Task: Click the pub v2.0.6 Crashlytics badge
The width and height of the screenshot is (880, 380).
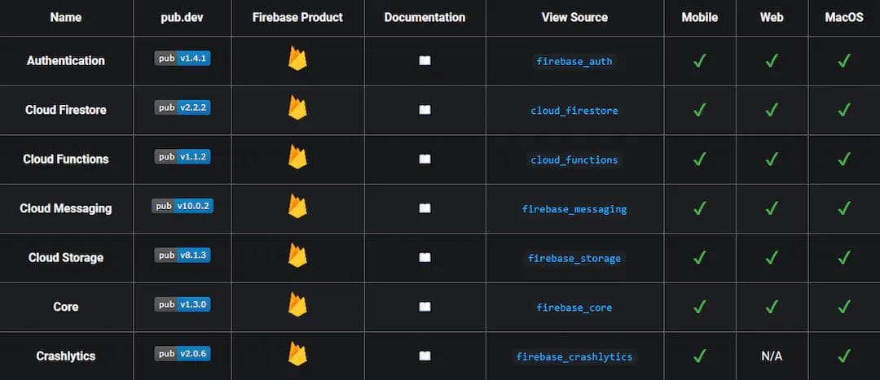Action: tap(183, 353)
